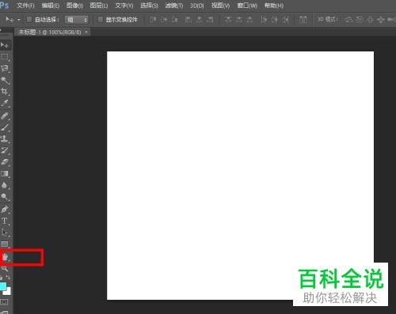Open the 图像(I) menu
Image resolution: width=396 pixels, height=314 pixels.
tap(74, 6)
